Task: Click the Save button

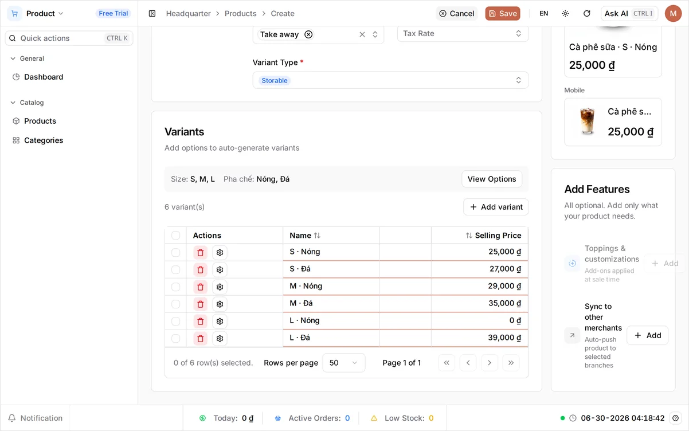Action: (503, 13)
